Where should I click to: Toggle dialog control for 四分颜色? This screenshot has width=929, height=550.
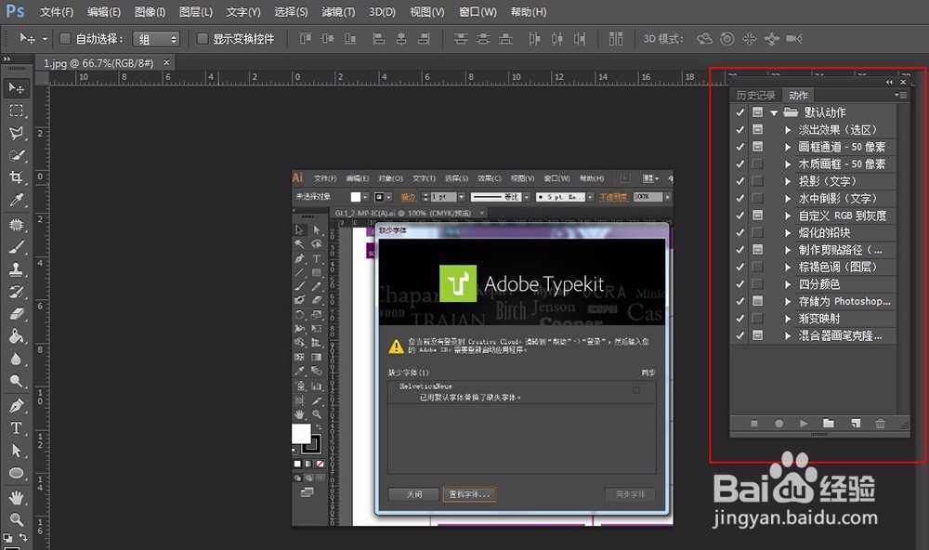[758, 284]
